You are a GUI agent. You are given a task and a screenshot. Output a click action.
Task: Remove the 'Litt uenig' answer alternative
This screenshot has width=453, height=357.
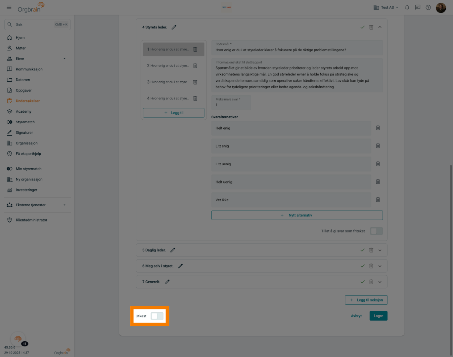[378, 164]
